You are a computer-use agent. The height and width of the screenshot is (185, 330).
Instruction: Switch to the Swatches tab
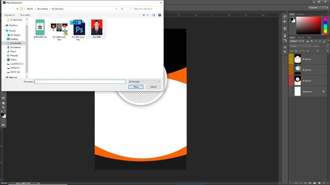click(x=300, y=14)
